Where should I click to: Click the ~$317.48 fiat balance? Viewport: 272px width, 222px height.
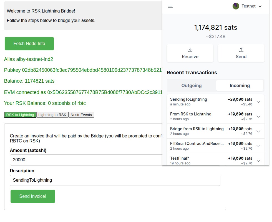tap(216, 36)
